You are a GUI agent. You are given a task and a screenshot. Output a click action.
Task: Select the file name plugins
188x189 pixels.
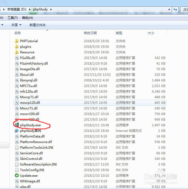pyautogui.click(x=26, y=47)
